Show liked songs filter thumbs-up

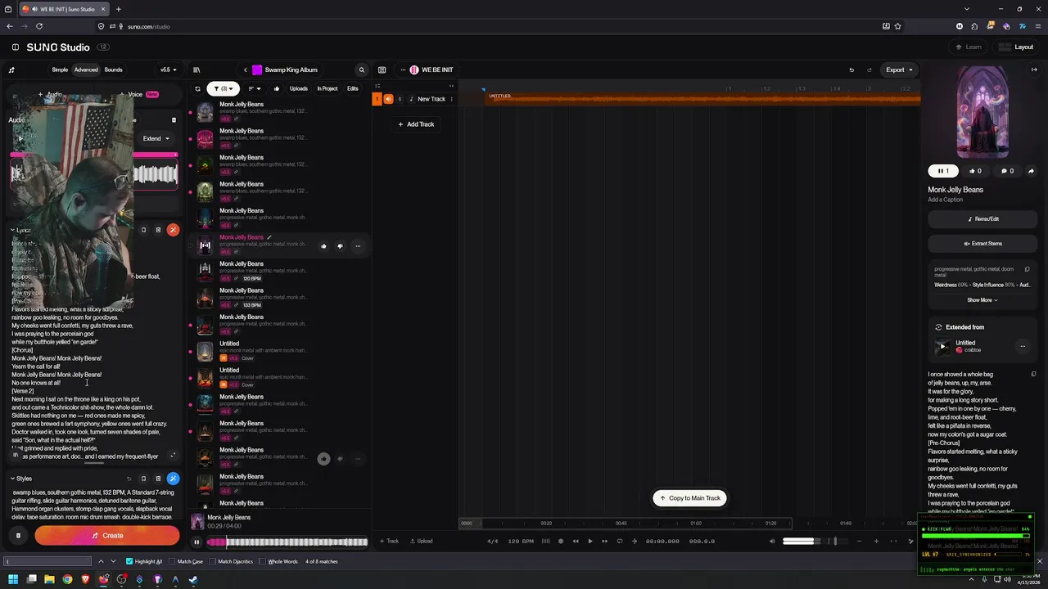(x=276, y=88)
